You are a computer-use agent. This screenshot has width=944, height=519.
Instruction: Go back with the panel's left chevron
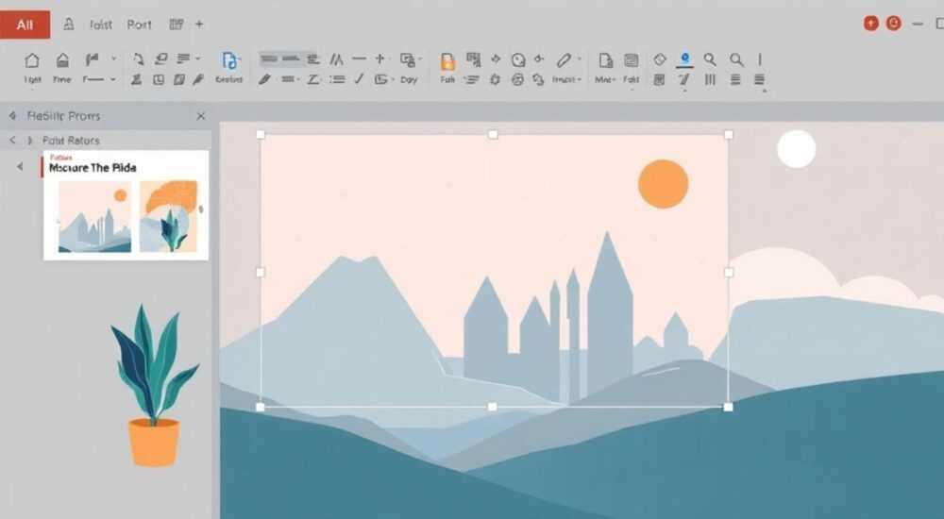[12, 141]
